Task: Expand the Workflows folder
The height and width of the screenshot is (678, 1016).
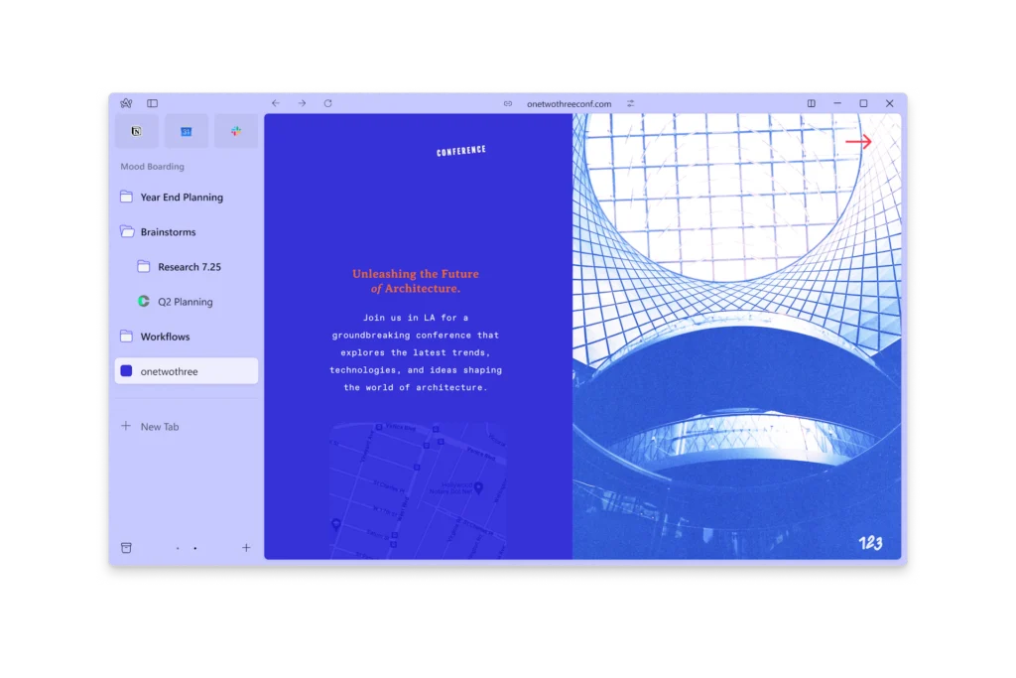Action: pos(165,337)
